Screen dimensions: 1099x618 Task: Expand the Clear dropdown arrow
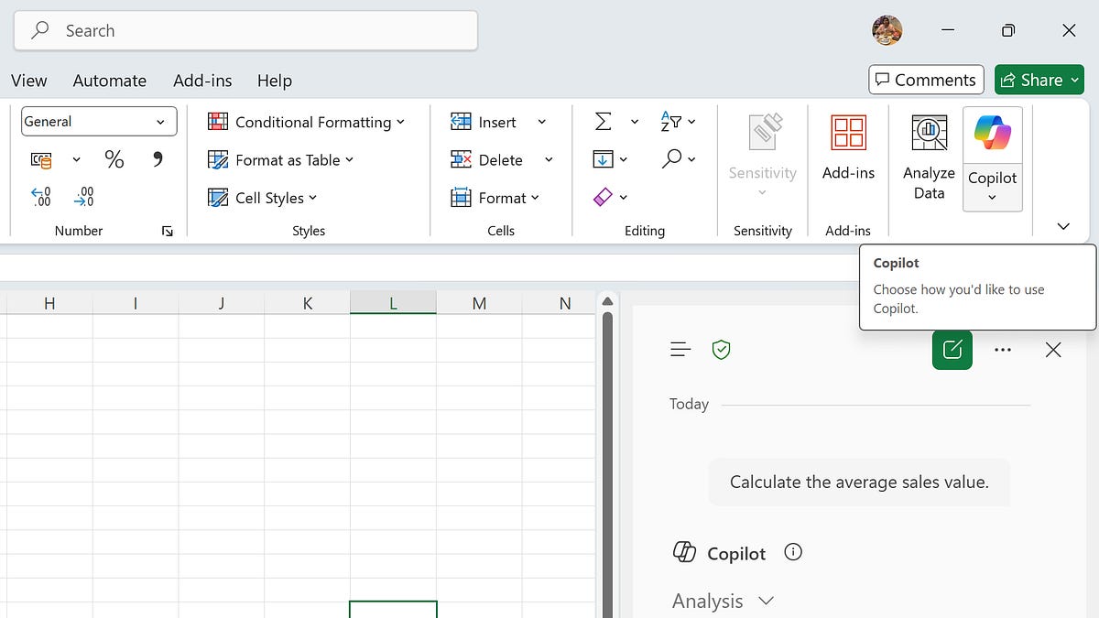pyautogui.click(x=624, y=197)
